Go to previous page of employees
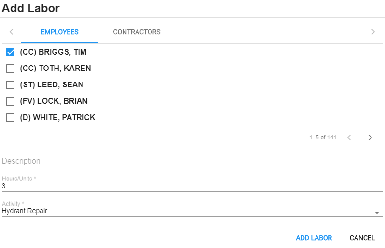 tap(349, 138)
